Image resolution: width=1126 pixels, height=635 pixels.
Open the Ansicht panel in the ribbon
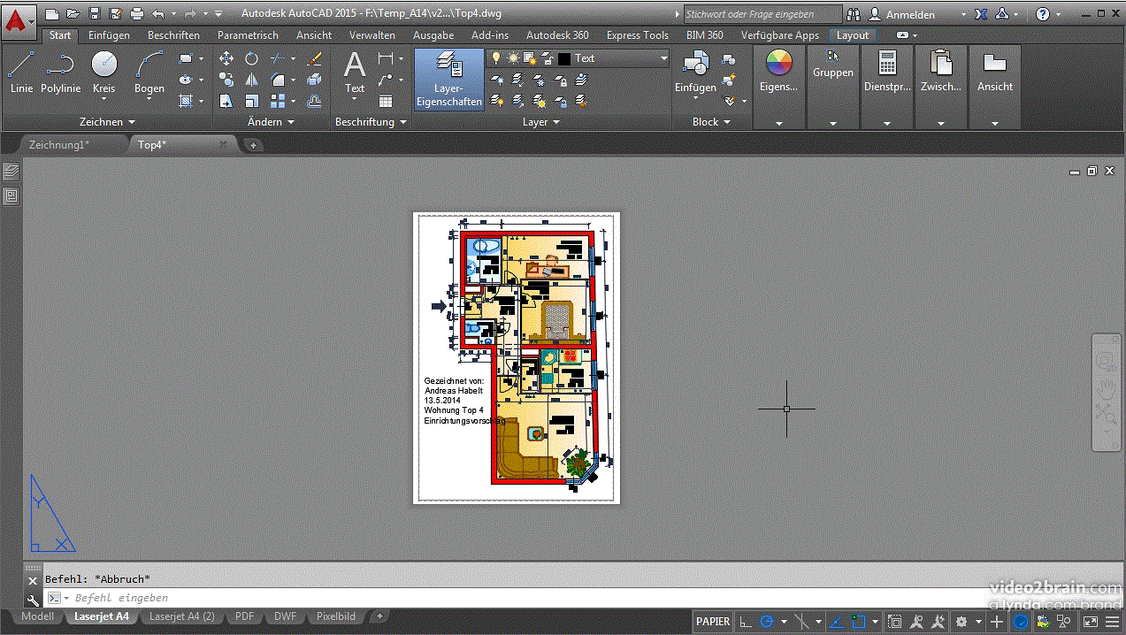coord(995,71)
